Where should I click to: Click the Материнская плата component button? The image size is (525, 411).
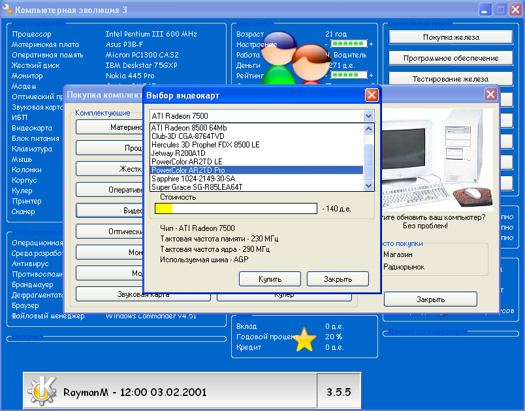(x=109, y=127)
